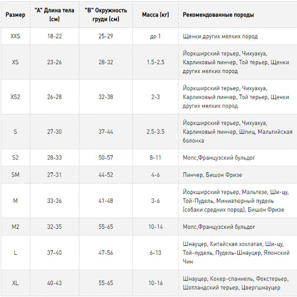Click the XL size row label
The image size is (297, 297).
[15, 283]
